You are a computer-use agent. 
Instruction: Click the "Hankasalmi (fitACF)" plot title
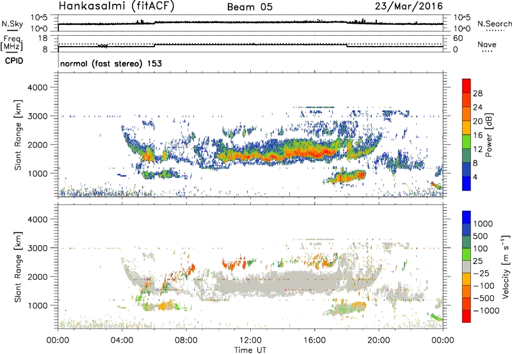point(116,6)
